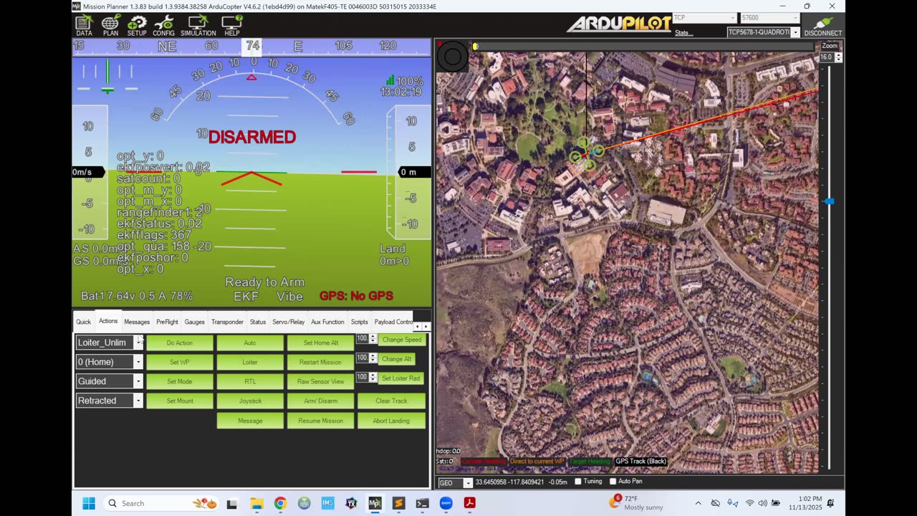Switch to the Messages tab
Viewport: 917px width, 516px height.
pyautogui.click(x=137, y=322)
